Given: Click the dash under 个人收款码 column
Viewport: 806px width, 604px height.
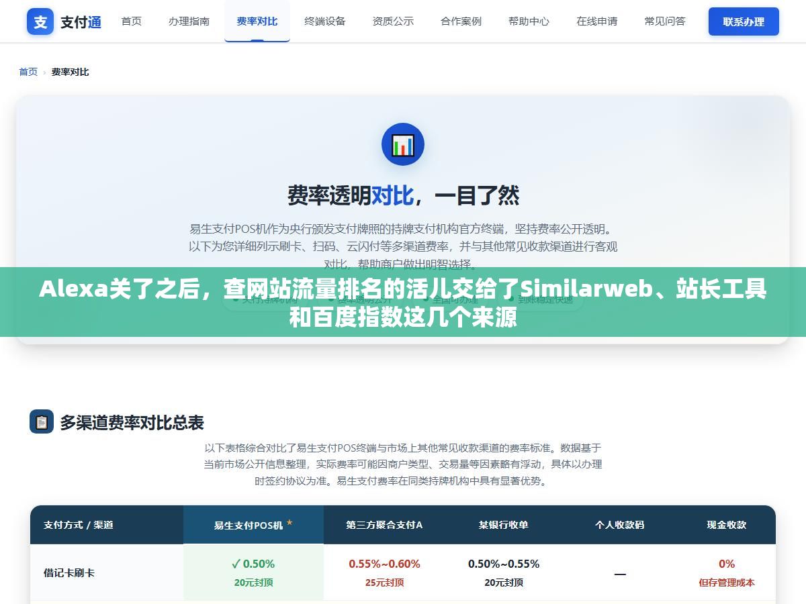Looking at the screenshot, I should 619,574.
